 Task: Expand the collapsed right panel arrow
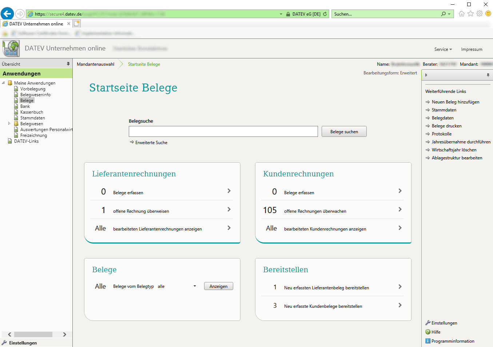coord(426,75)
